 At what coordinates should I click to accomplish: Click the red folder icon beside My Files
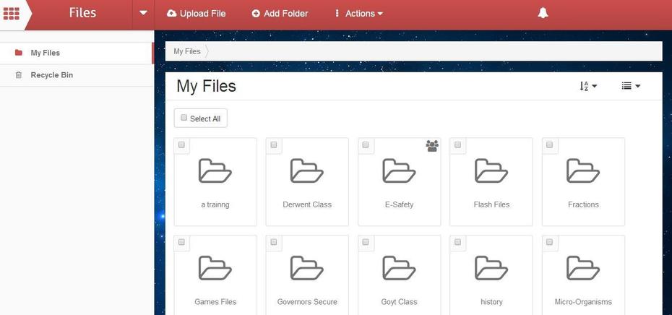pyautogui.click(x=19, y=53)
